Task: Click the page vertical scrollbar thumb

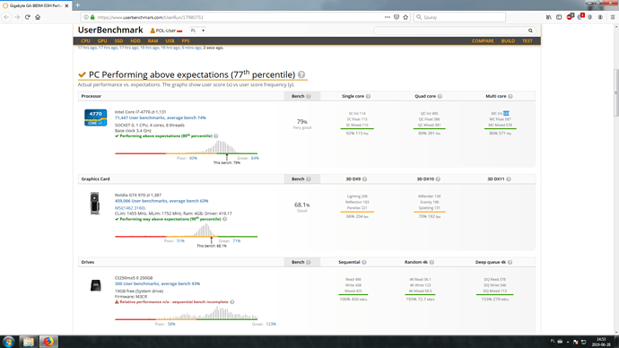Action: 615,92
